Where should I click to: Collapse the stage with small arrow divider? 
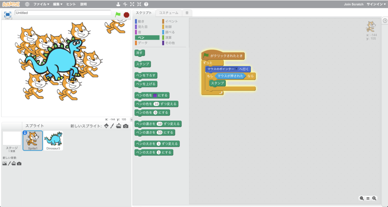click(x=131, y=120)
